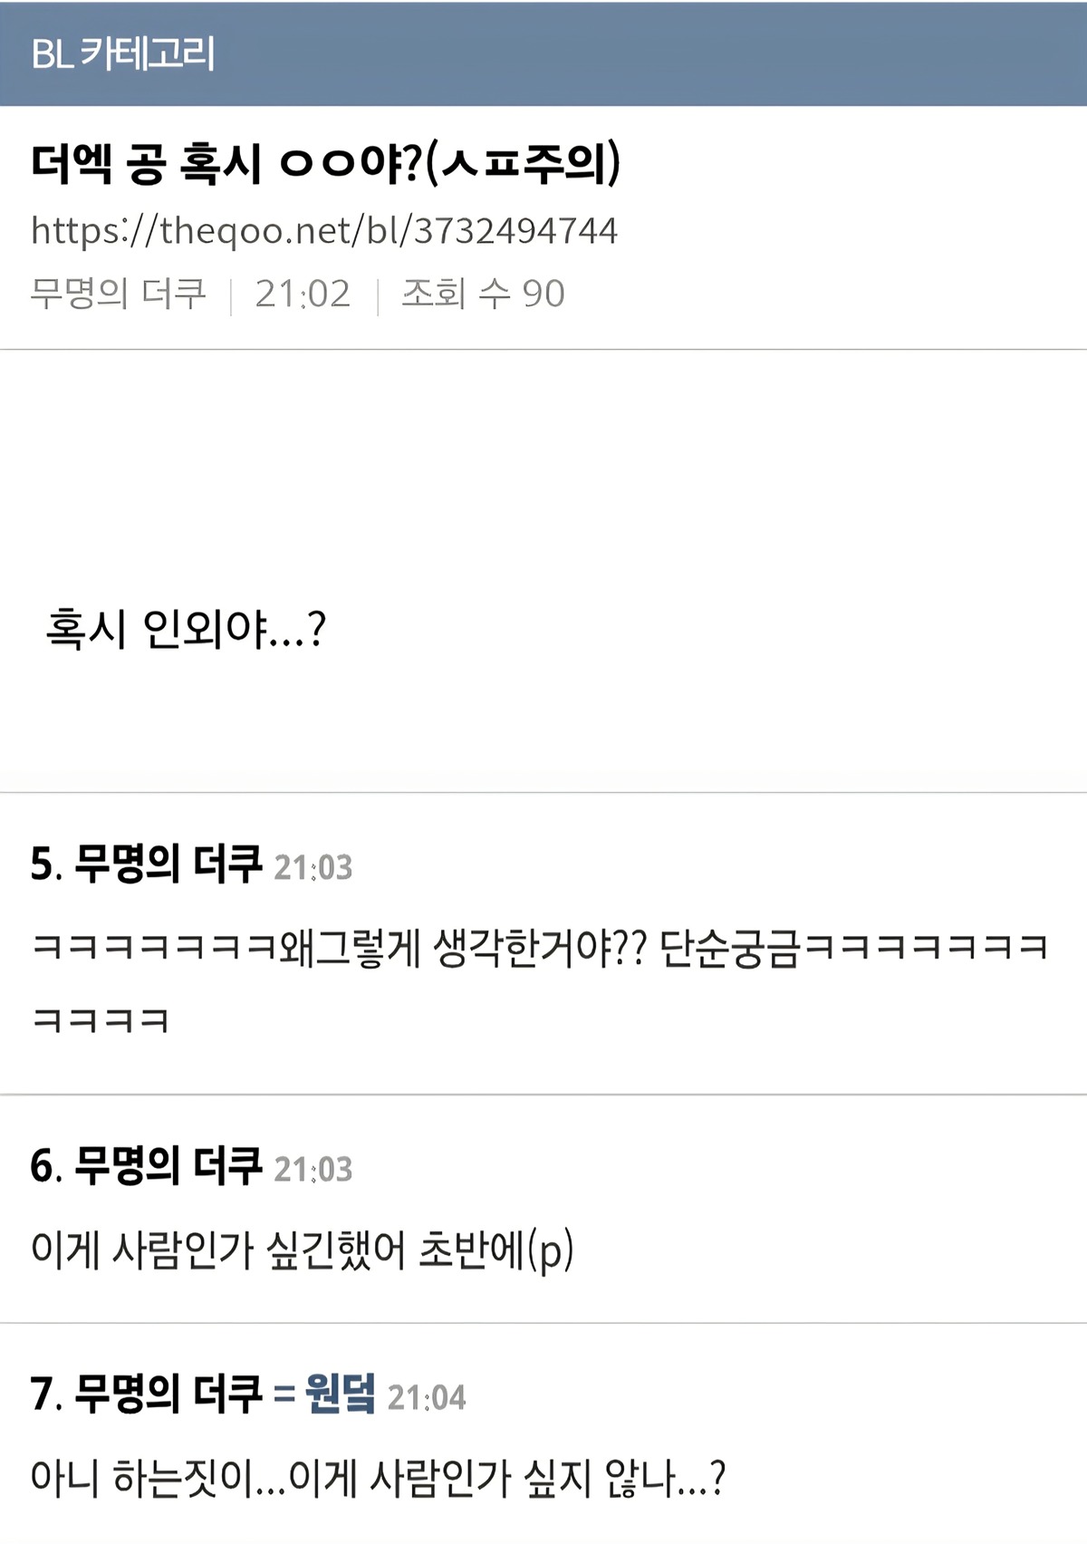Click the (ㅅㅍ주의) spoiler warning in the title

tap(523, 163)
